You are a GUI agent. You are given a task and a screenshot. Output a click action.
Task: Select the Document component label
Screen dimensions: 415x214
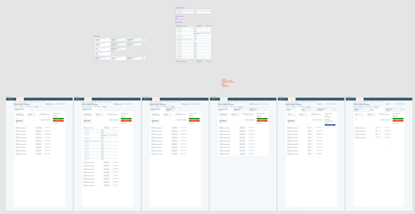[x=180, y=22]
